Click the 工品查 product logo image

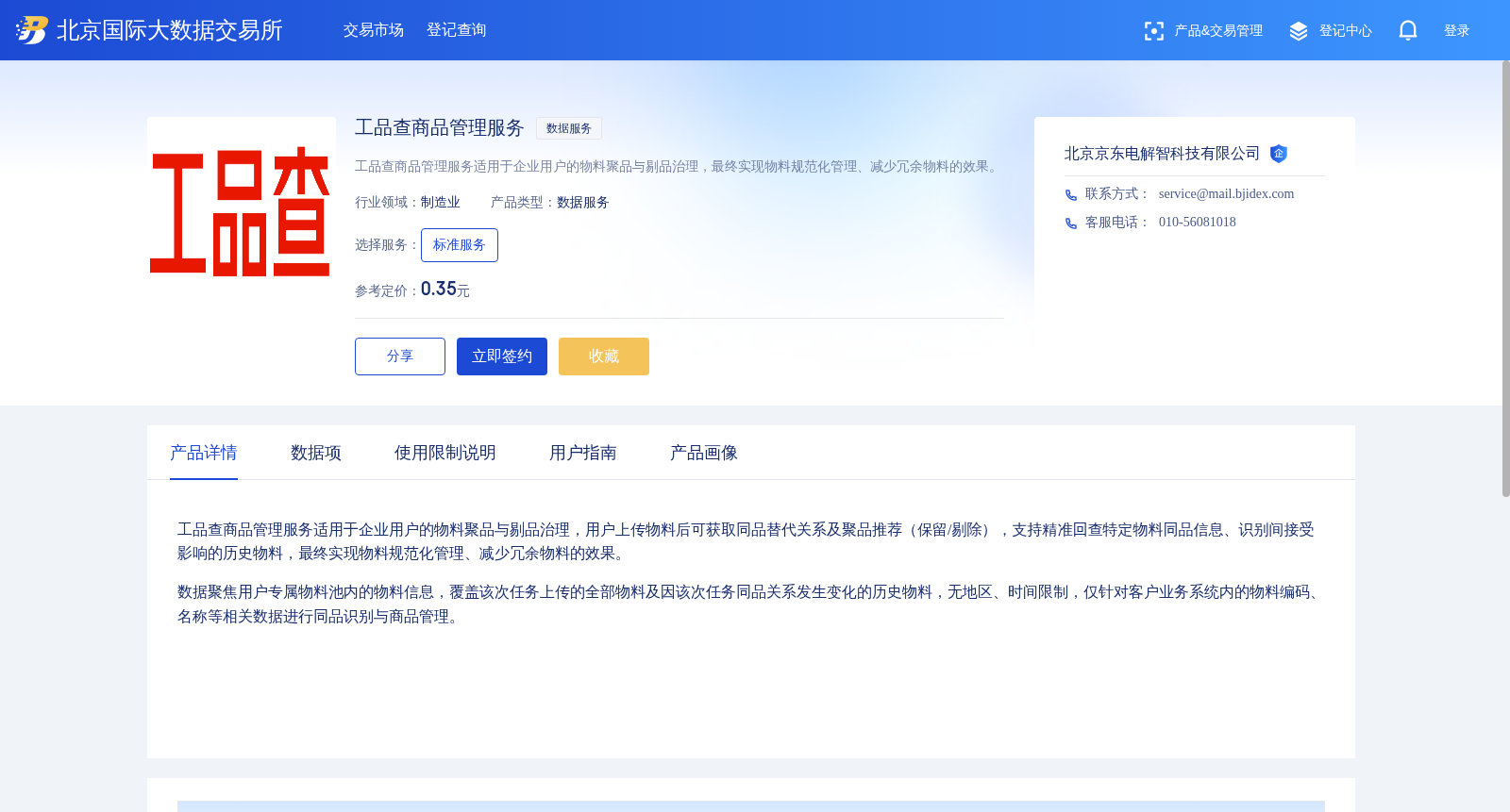point(242,211)
